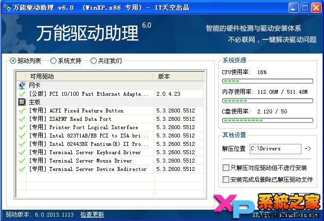
Task: Click the app icon in title bar
Action: pyautogui.click(x=8, y=8)
